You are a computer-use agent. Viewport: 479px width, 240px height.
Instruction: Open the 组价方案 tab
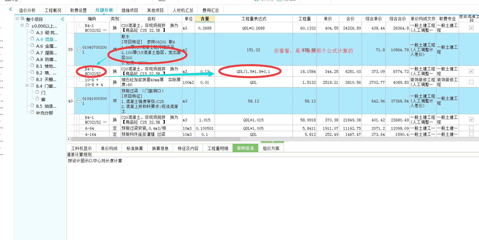271,148
